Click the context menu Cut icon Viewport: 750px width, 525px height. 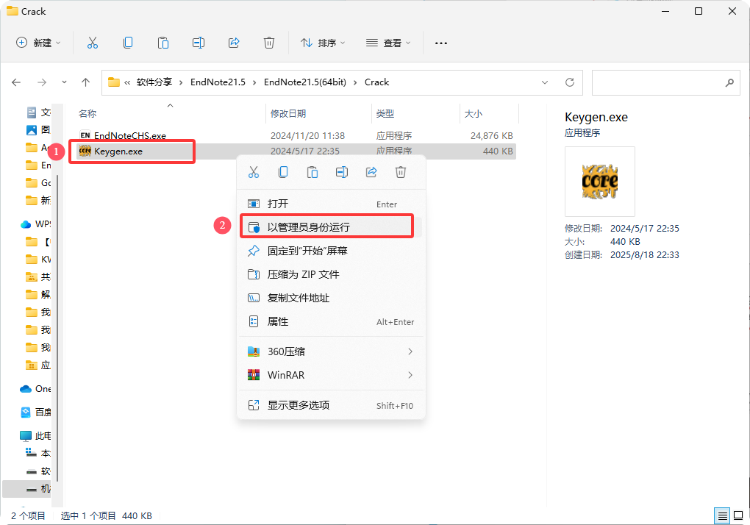point(254,172)
